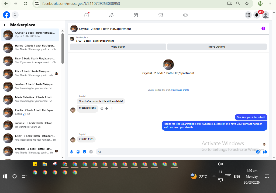This screenshot has width=276, height=193.
Task: Click the More Options button
Action: tap(217, 47)
